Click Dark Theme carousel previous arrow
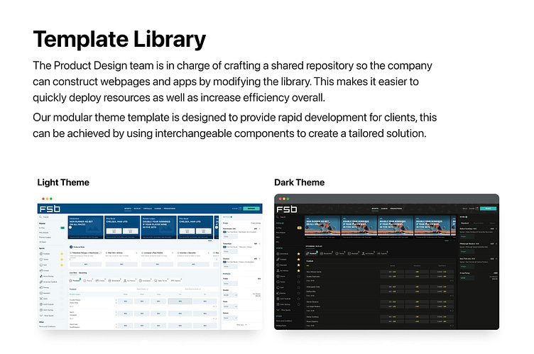This screenshot has height=354, width=534. [x=307, y=227]
